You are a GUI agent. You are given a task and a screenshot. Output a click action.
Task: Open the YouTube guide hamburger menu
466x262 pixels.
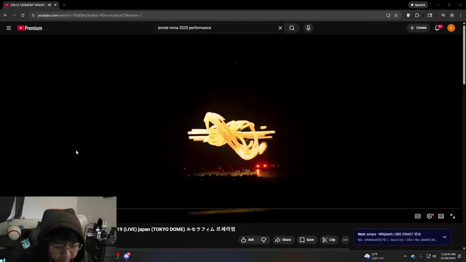coord(9,28)
